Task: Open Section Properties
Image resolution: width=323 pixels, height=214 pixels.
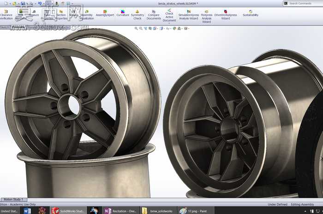Action: tap(61, 15)
